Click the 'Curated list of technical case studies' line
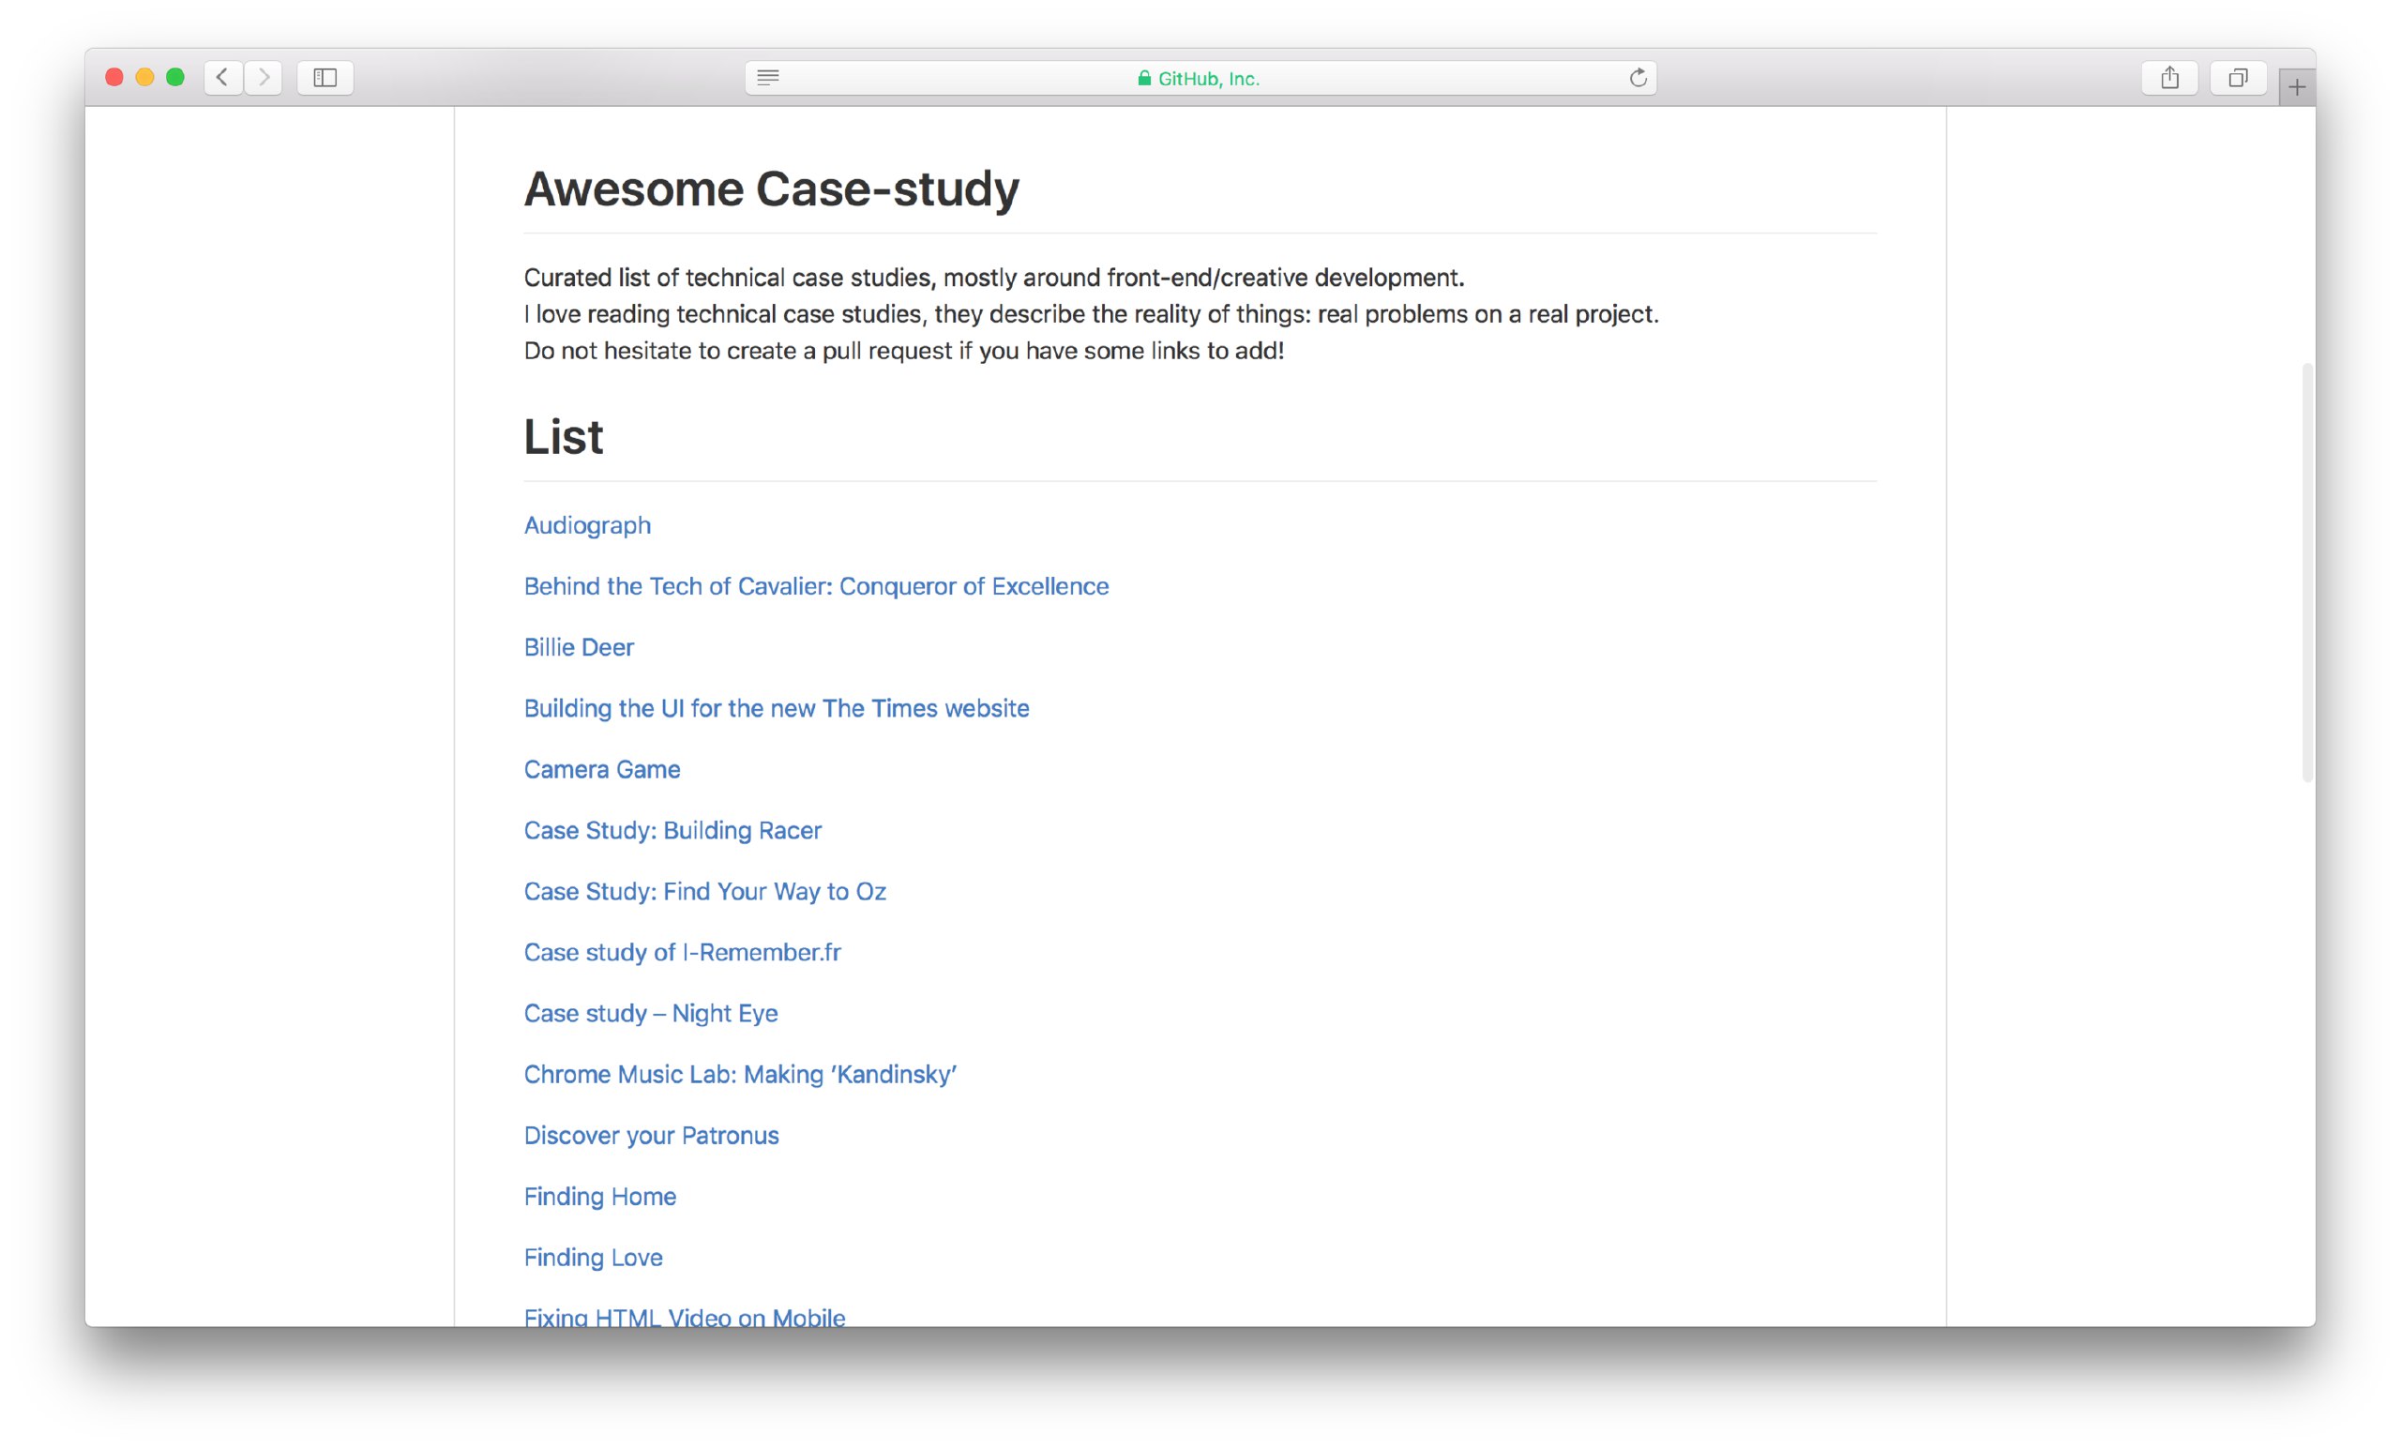 pyautogui.click(x=994, y=278)
